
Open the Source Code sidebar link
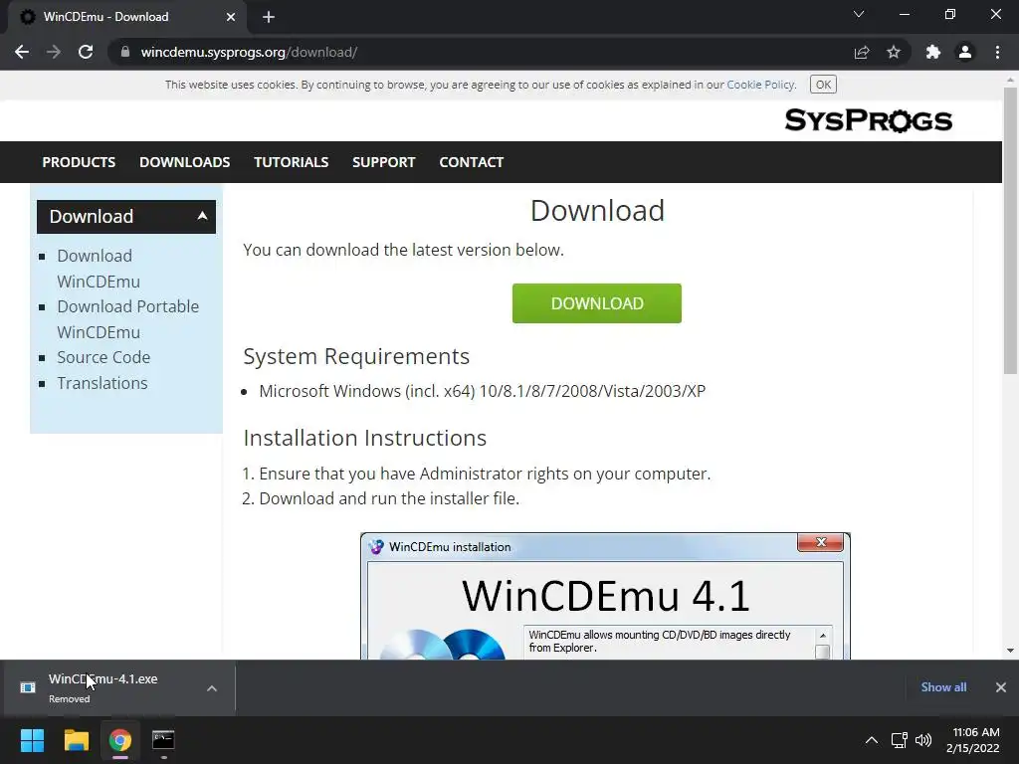[103, 357]
